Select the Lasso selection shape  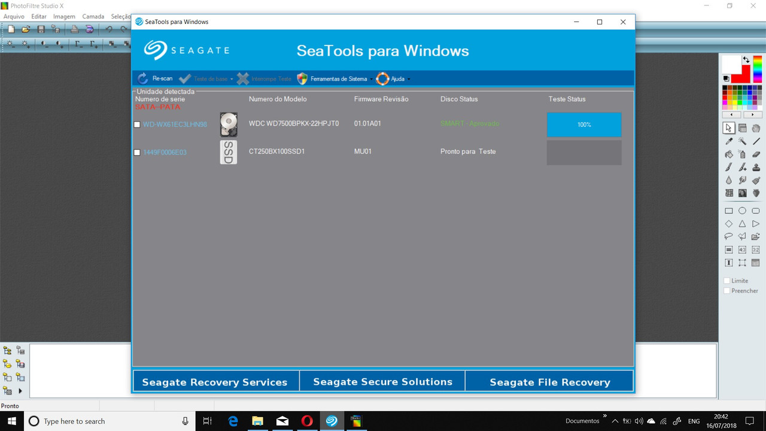(x=729, y=236)
